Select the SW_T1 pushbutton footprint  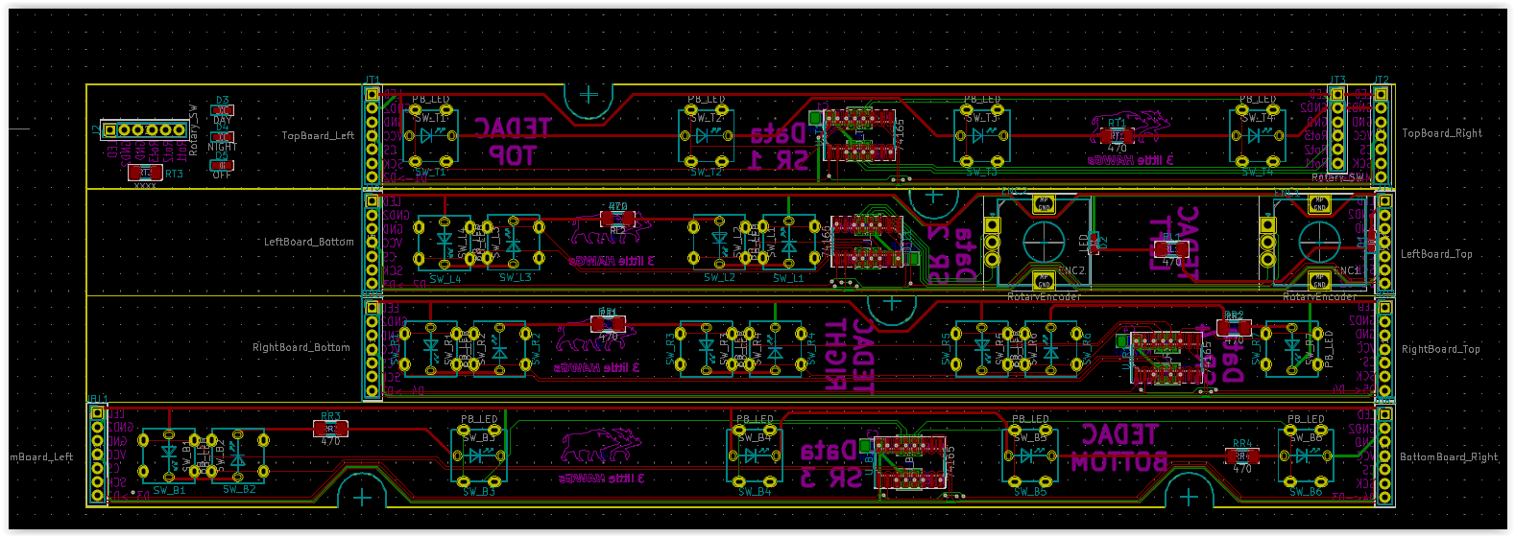429,137
